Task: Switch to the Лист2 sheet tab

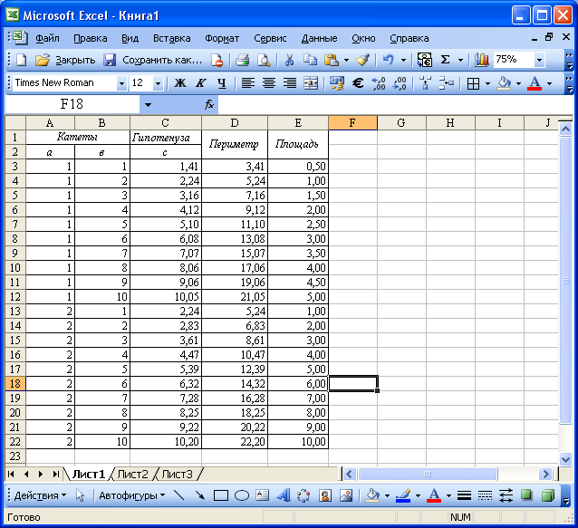Action: 132,474
